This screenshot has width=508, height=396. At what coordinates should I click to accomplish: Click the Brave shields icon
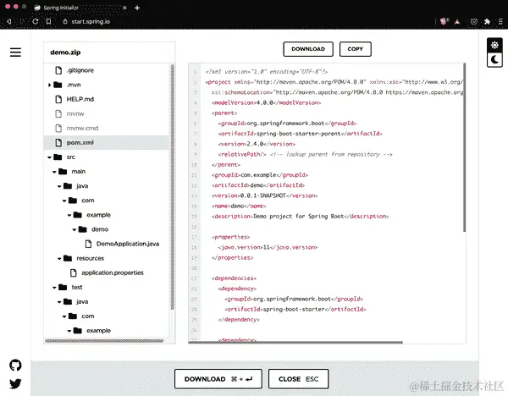tap(444, 21)
